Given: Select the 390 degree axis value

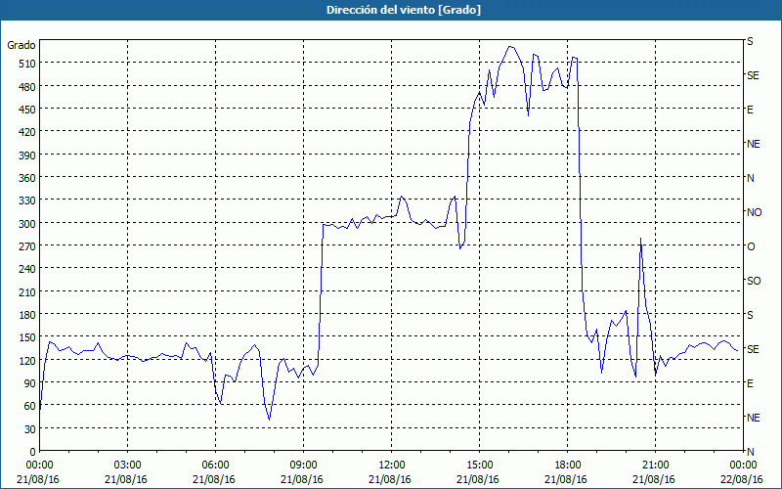Looking at the screenshot, I should click(27, 156).
